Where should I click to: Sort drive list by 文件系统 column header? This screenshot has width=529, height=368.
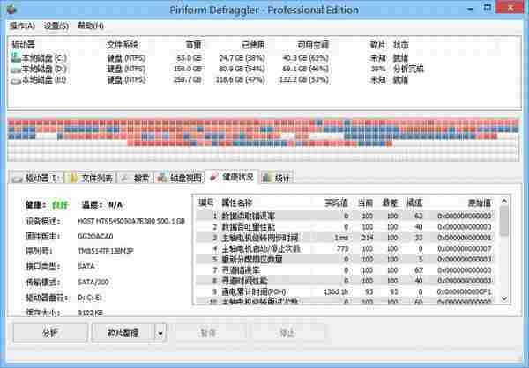[123, 45]
